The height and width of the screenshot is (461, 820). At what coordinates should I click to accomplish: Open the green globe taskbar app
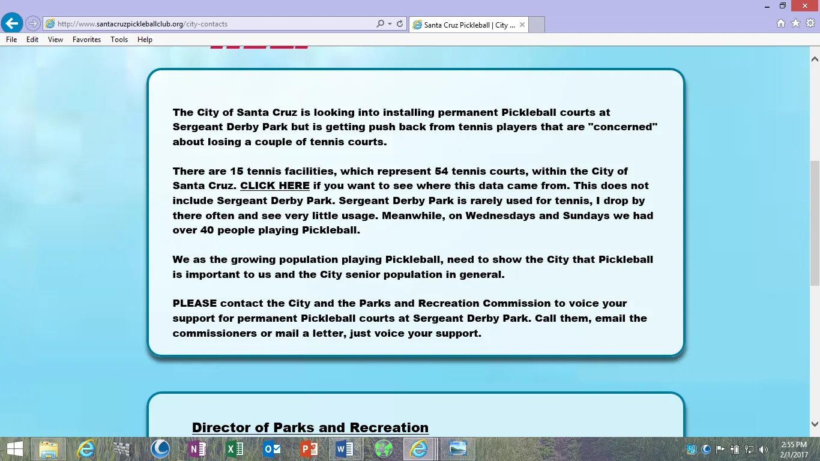coord(383,449)
